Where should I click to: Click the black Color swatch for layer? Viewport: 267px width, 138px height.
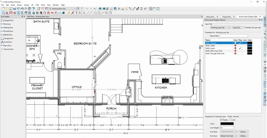[x=227, y=123]
